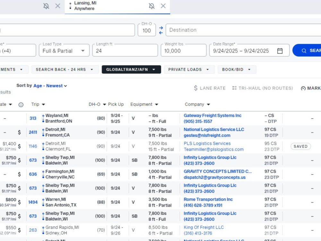
Task: Swap origin and destination arrows
Action: coord(161,30)
